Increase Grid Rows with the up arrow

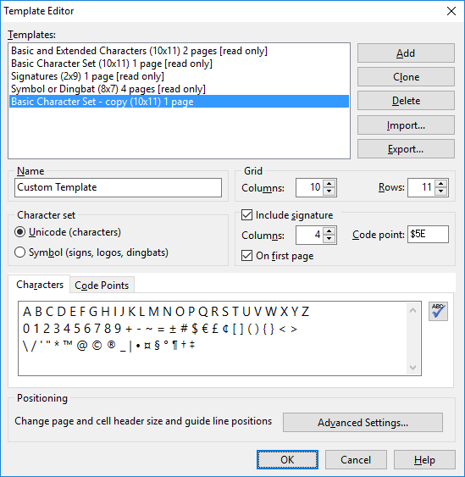pyautogui.click(x=441, y=184)
